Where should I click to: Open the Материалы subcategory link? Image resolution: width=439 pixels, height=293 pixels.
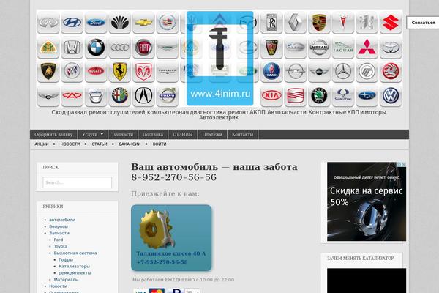point(66,280)
